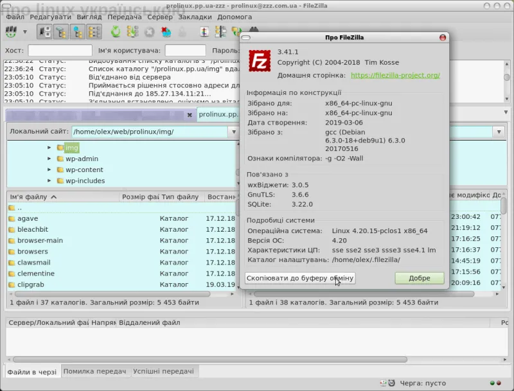Refresh the file and folder lists
This screenshot has width=514, height=391.
tap(116, 31)
